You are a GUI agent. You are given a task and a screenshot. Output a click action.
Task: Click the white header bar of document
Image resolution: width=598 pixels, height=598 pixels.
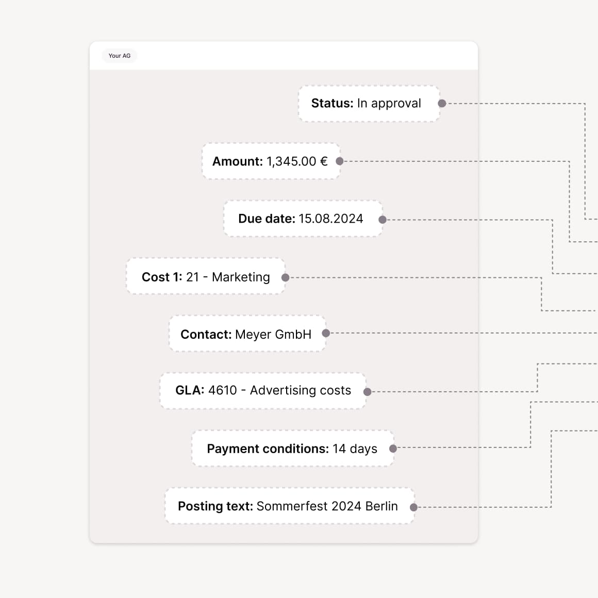(x=309, y=56)
